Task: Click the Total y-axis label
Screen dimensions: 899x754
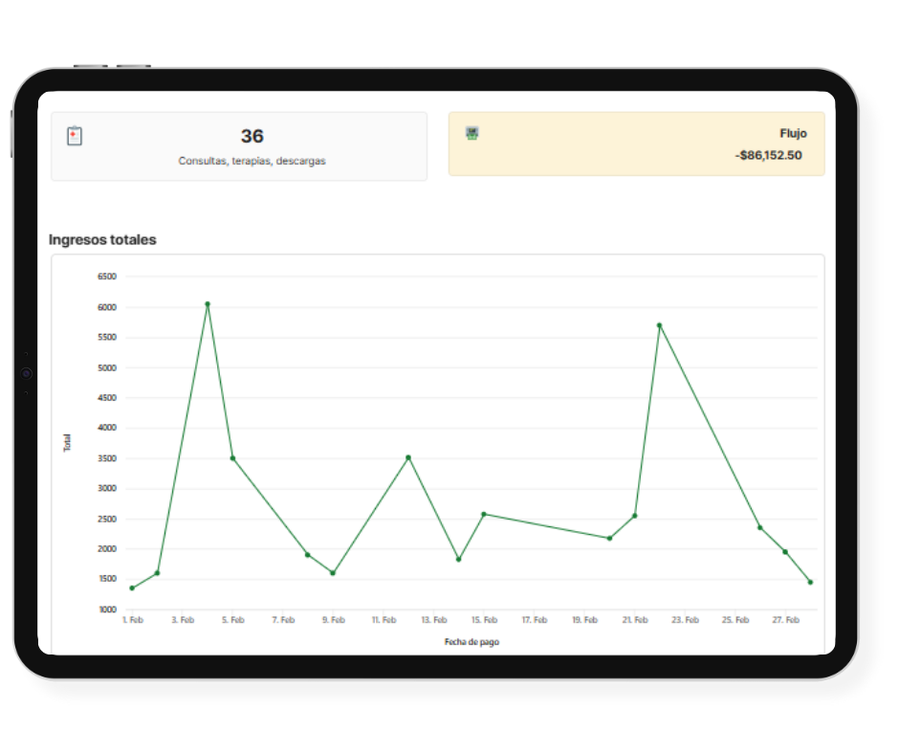Action: 67,443
